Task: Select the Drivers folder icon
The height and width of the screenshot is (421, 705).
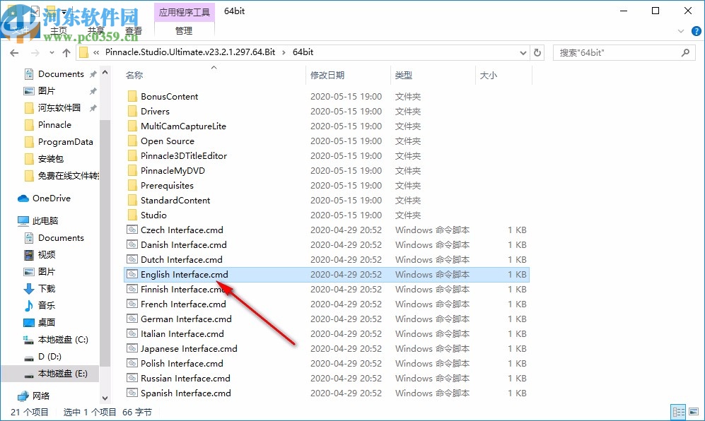Action: point(132,111)
